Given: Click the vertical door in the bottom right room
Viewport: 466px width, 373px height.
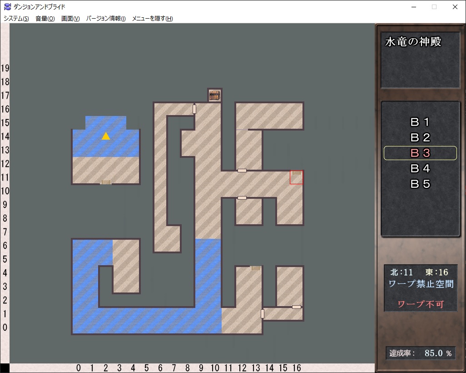Looking at the screenshot, I should (x=263, y=314).
